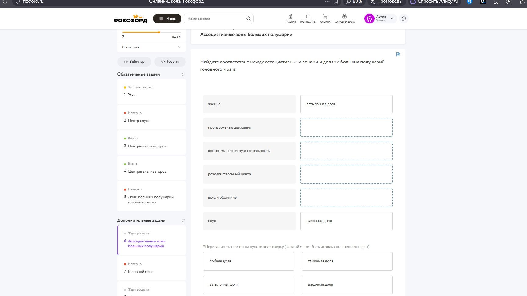Viewport: 527px width, 296px height.
Task: Click the progress bar star marker
Action: click(x=159, y=32)
